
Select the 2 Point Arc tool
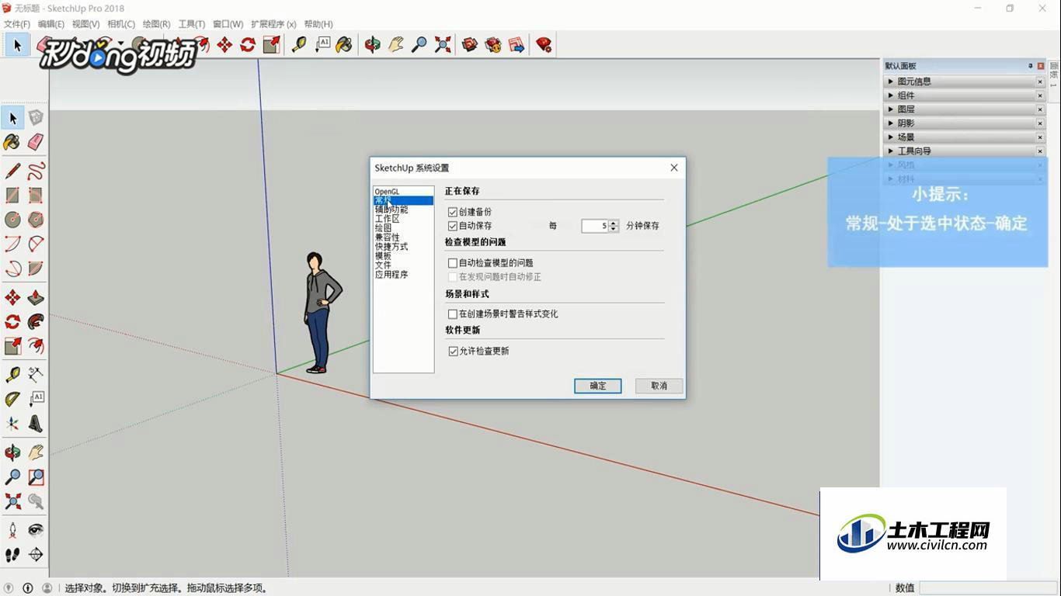36,244
